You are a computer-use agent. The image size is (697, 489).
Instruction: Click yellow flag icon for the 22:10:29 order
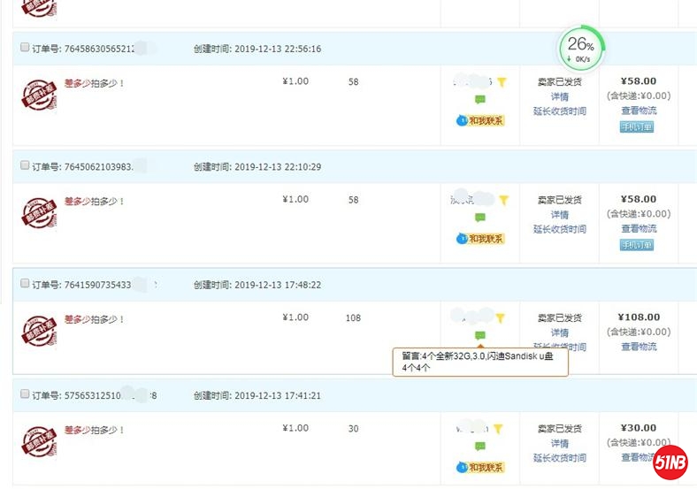(503, 201)
